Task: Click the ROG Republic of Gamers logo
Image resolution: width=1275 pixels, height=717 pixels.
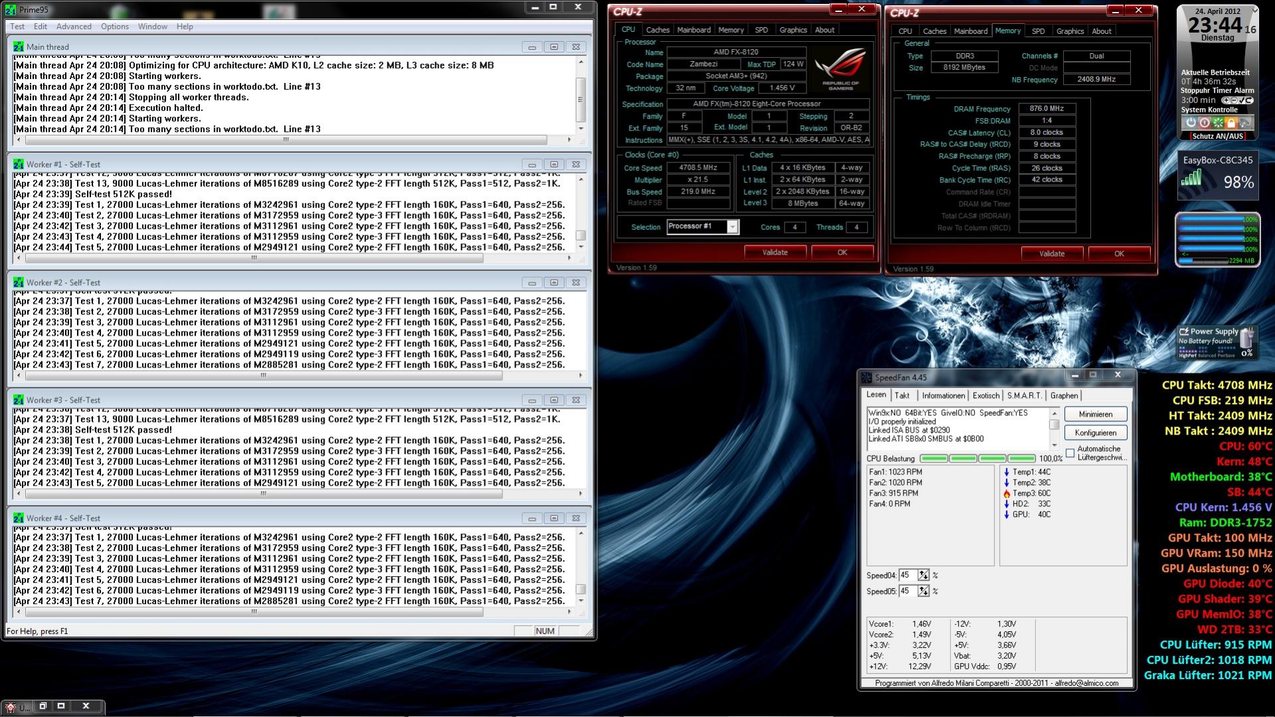Action: pyautogui.click(x=840, y=69)
